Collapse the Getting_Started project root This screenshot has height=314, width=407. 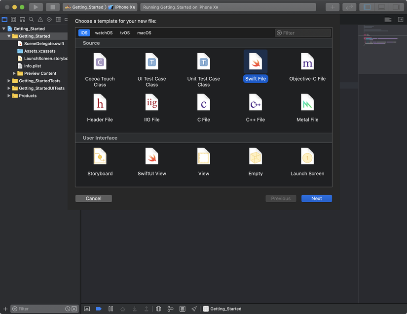[x=3, y=29]
